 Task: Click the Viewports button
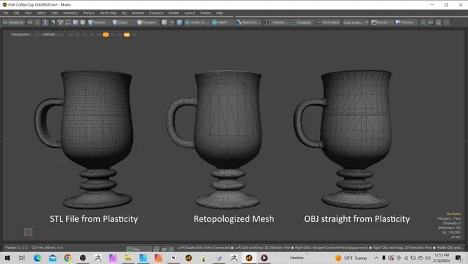[13, 23]
